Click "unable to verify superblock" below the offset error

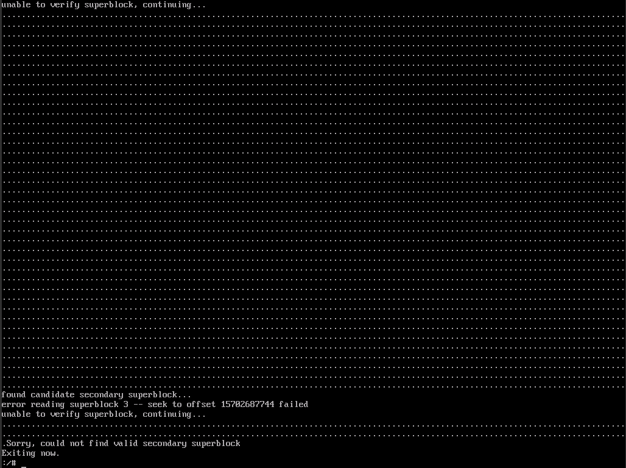pos(67,414)
